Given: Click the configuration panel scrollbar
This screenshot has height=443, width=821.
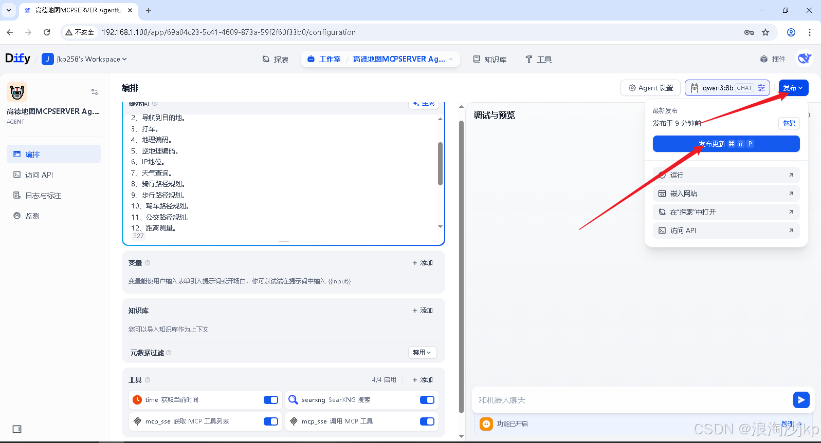Looking at the screenshot, I should [x=461, y=267].
